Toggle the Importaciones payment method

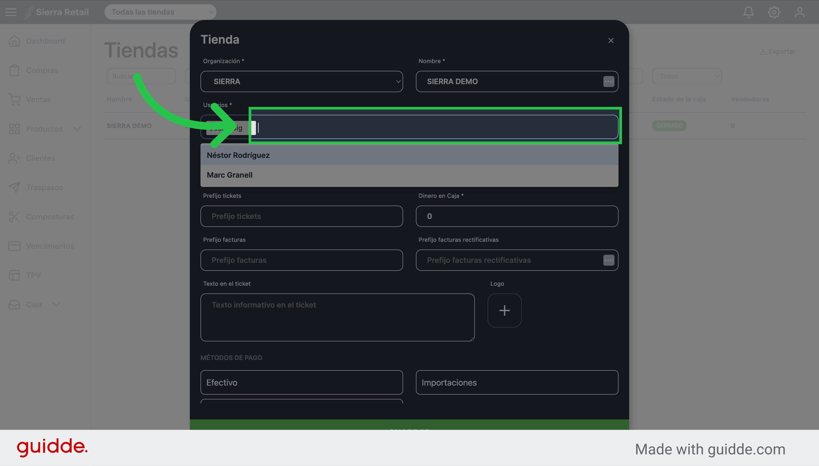[x=517, y=382]
